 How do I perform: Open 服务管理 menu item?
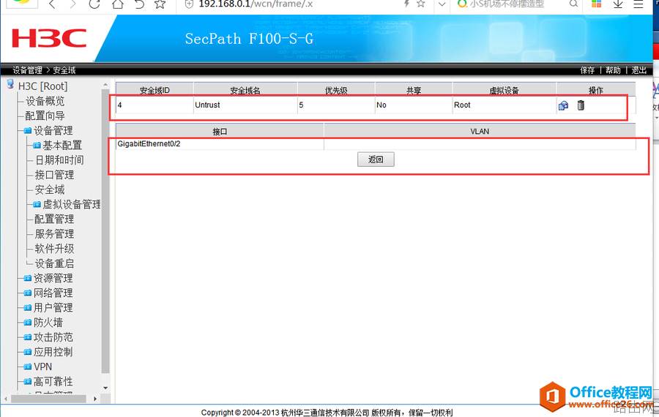pos(54,234)
